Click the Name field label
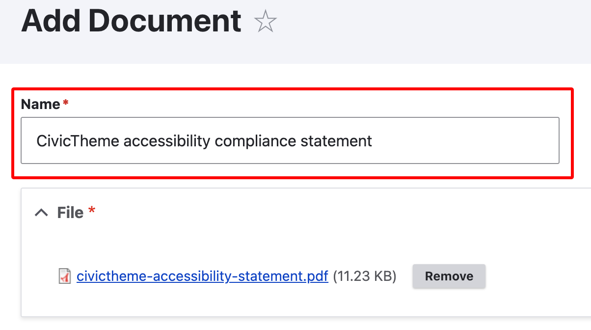 pyautogui.click(x=40, y=104)
